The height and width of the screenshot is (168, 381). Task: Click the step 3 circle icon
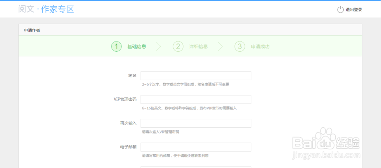240,46
